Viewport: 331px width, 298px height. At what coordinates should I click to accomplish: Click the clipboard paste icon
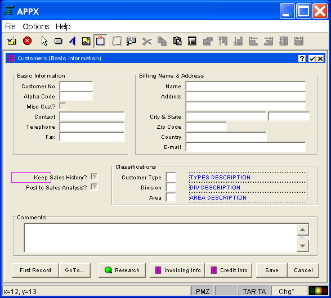point(177,41)
